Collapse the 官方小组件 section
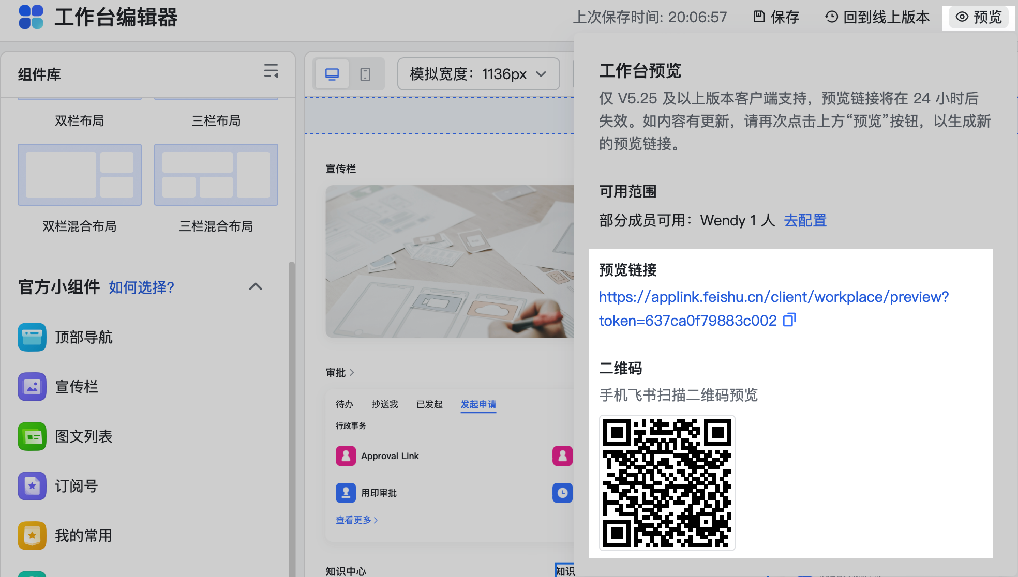Screen dimensions: 1018x577 256,286
